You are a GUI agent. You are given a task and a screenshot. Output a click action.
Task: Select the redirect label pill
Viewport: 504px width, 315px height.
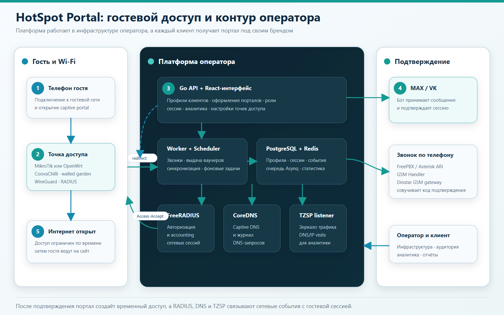pos(142,158)
